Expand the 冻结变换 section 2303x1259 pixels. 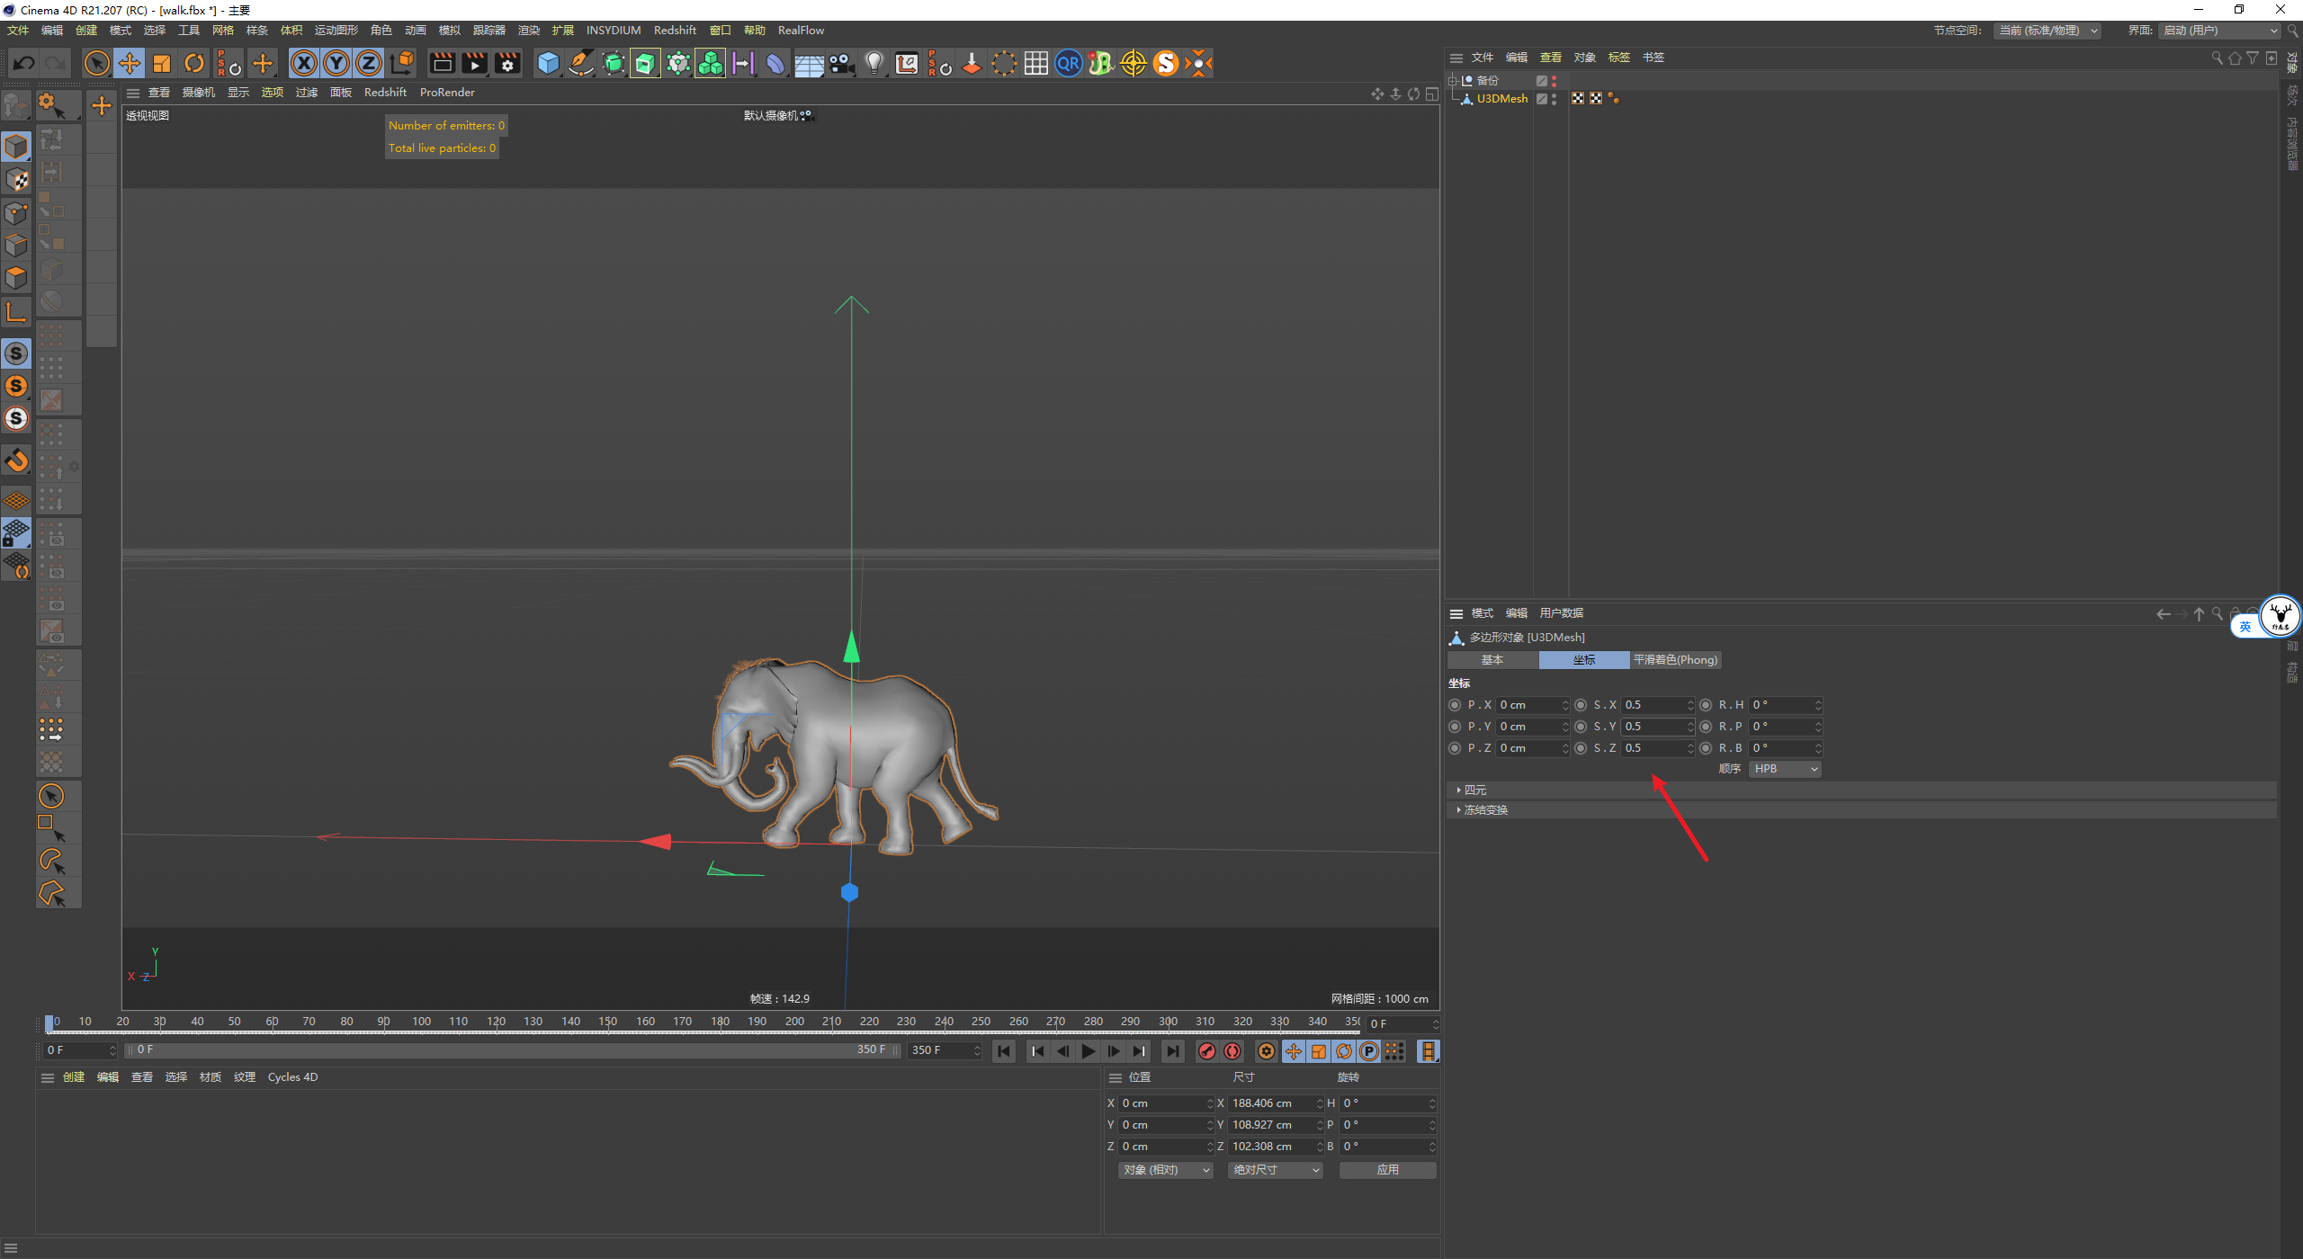pyautogui.click(x=1485, y=810)
